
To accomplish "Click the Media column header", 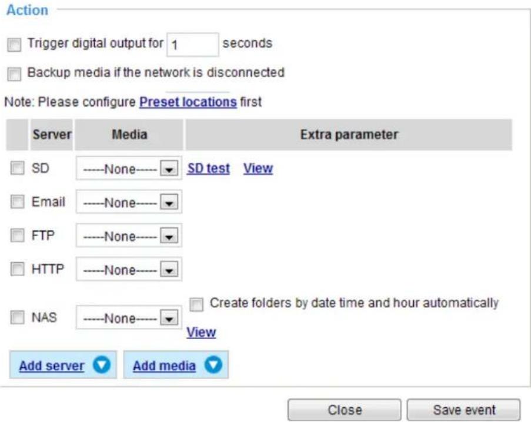I will tap(129, 135).
